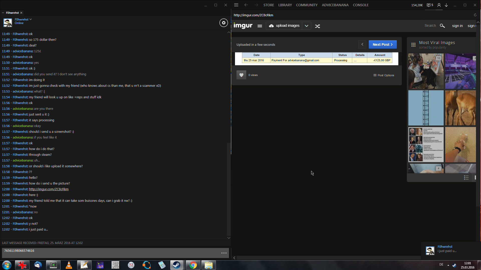The height and width of the screenshot is (270, 481).
Task: Open the COMMUNITY menu
Action: 307,5
